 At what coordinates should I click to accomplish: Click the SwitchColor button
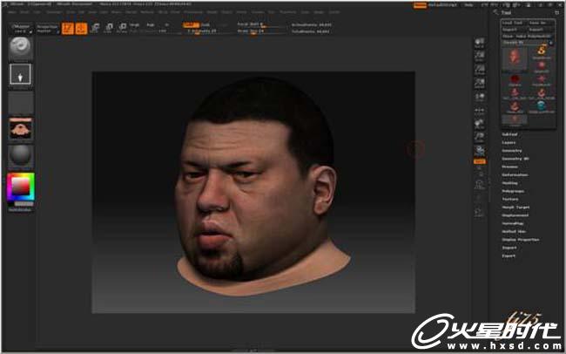click(x=20, y=210)
